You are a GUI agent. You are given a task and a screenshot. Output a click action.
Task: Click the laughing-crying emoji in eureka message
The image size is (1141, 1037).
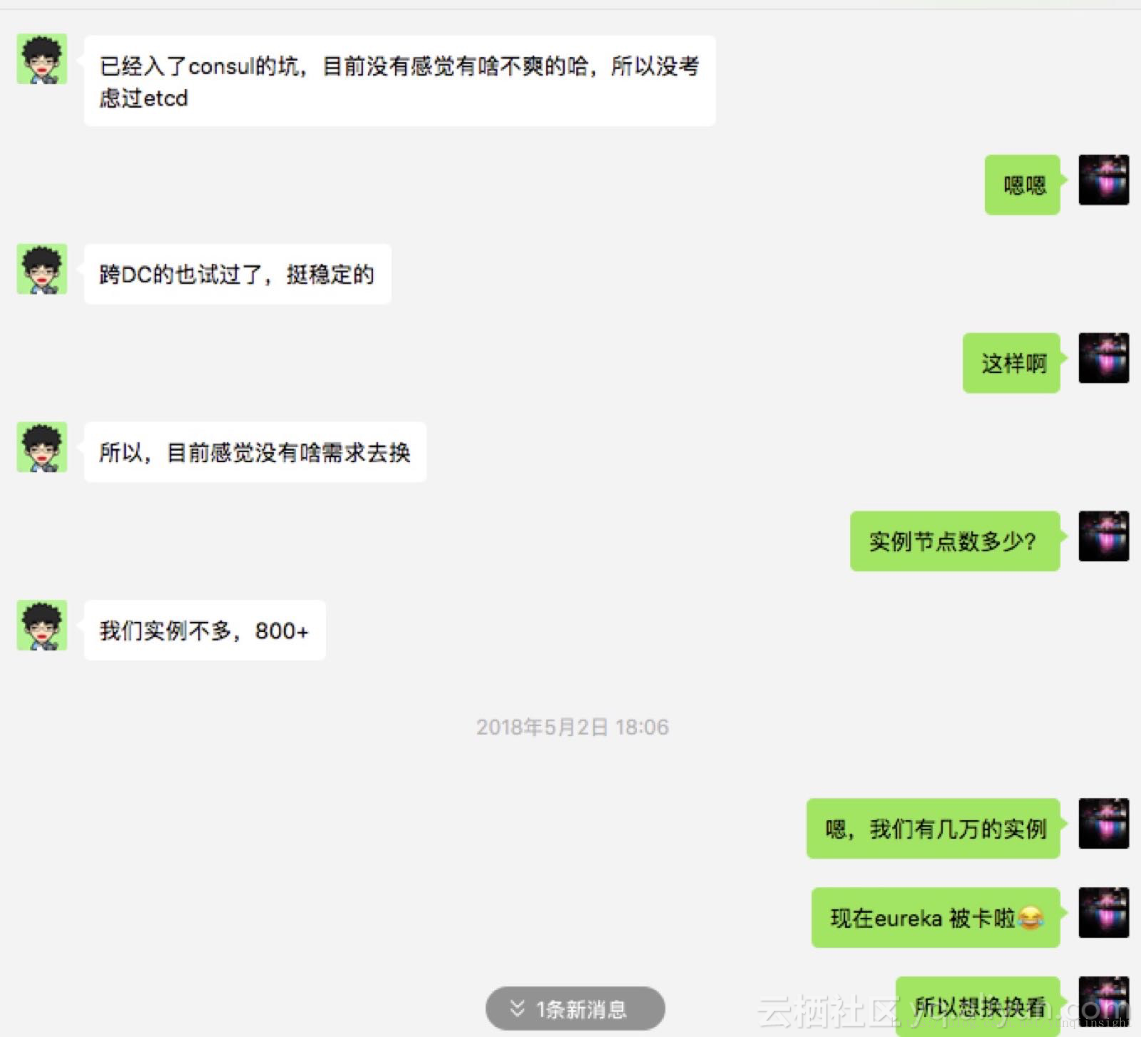point(1030,918)
